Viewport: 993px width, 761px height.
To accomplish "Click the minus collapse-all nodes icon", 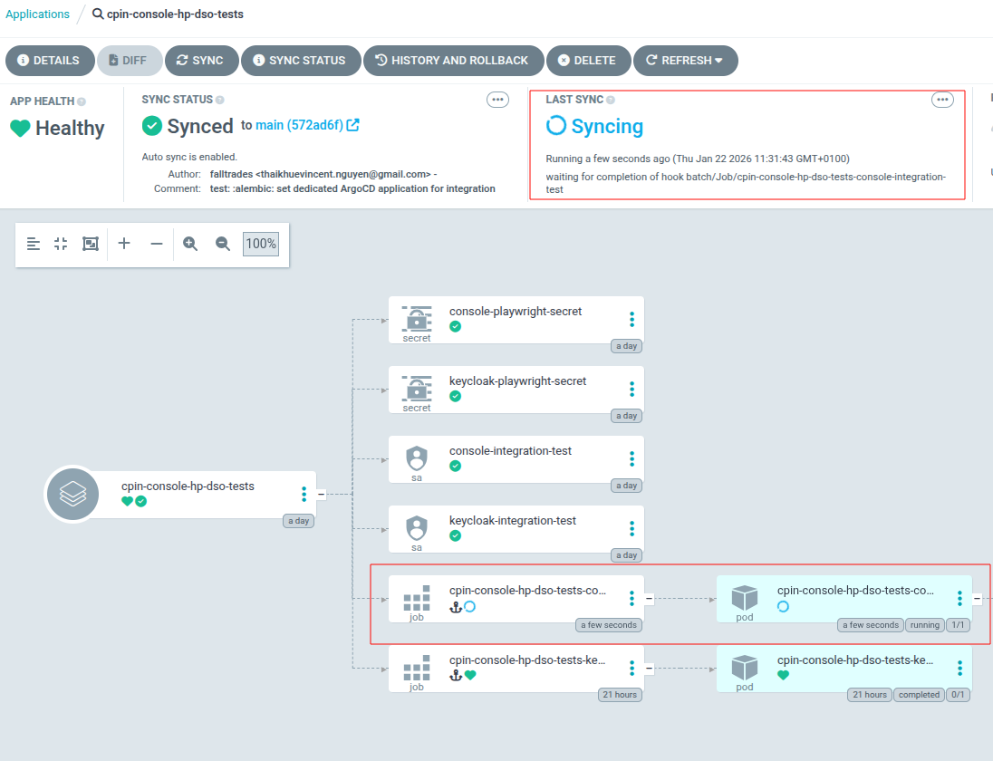I will [x=157, y=244].
